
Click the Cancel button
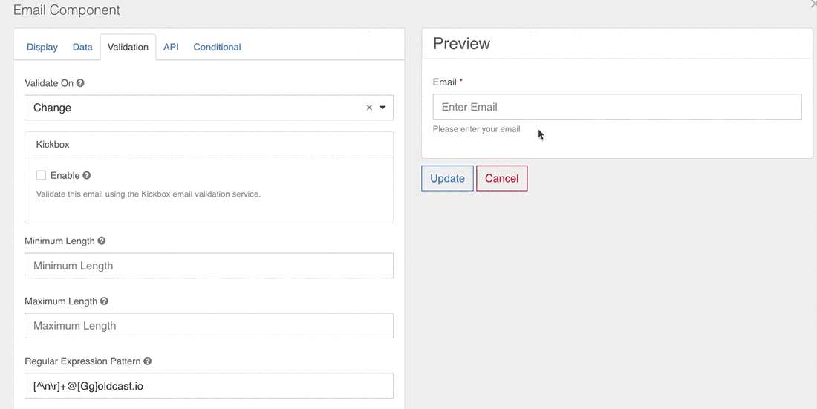tap(501, 178)
